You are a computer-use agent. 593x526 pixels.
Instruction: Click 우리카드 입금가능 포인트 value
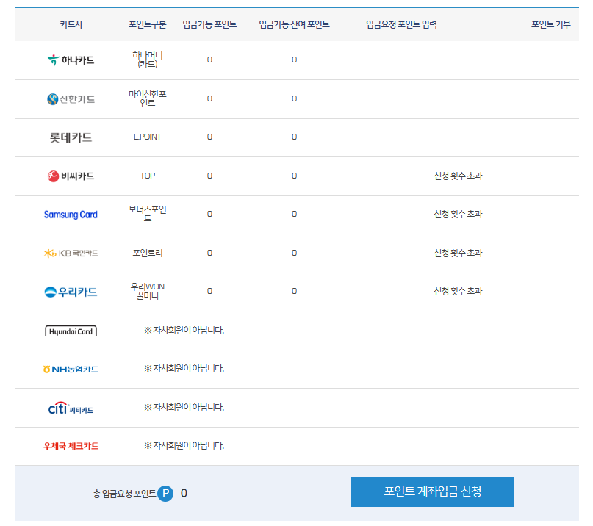point(209,291)
